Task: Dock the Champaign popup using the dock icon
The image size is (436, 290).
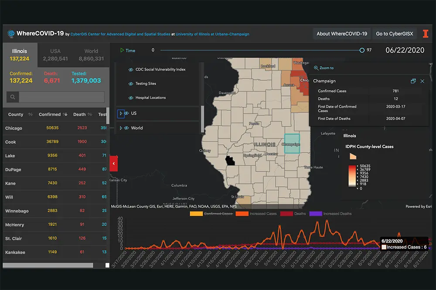Action: [413, 81]
